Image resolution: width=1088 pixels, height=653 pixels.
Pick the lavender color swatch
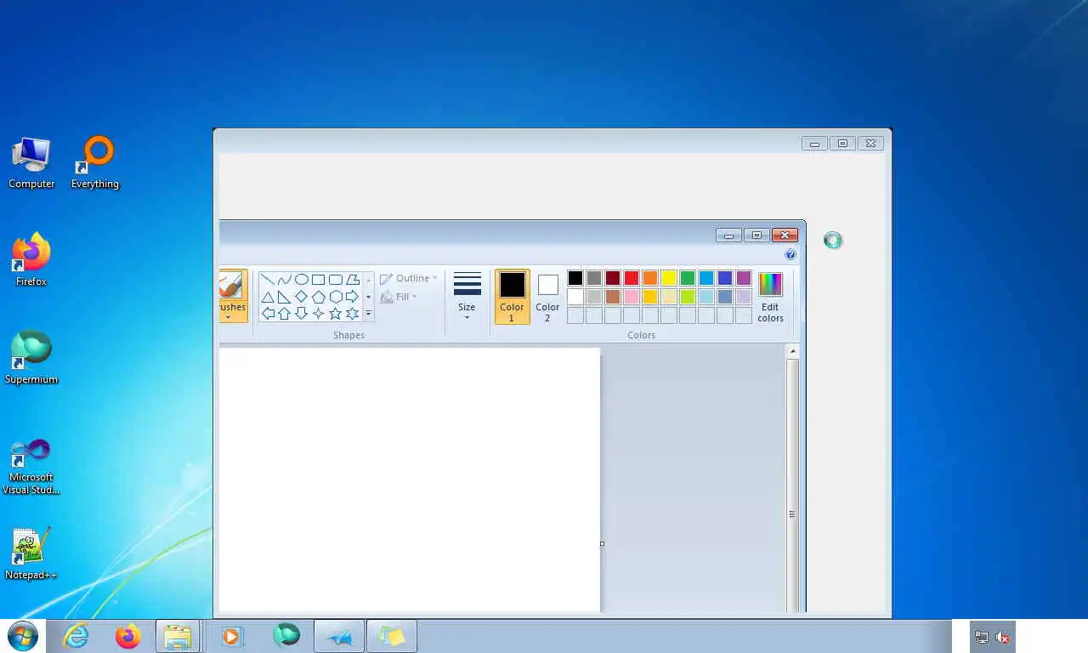744,297
